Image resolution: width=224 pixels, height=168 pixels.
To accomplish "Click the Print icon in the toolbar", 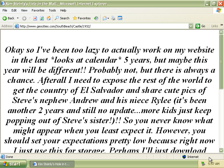I will (x=113, y=18).
